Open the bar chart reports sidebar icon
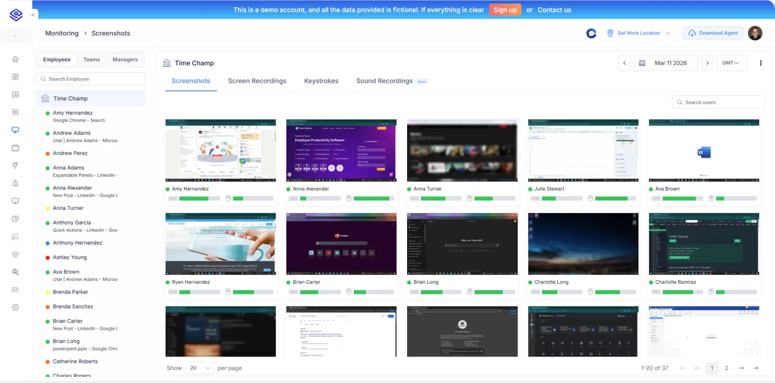The height and width of the screenshot is (383, 775). pos(15,95)
